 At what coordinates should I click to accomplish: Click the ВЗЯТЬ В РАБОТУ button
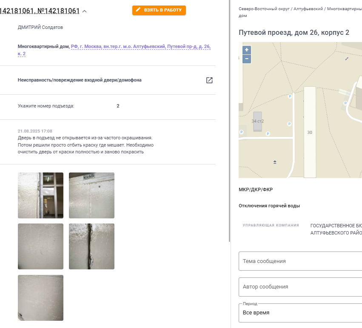tap(159, 10)
